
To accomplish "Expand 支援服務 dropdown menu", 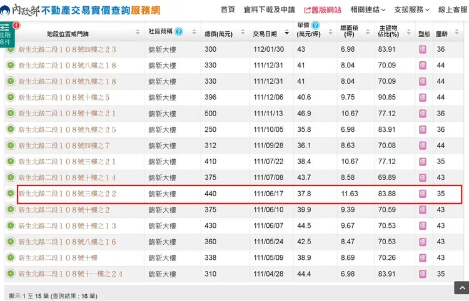I will click(411, 10).
